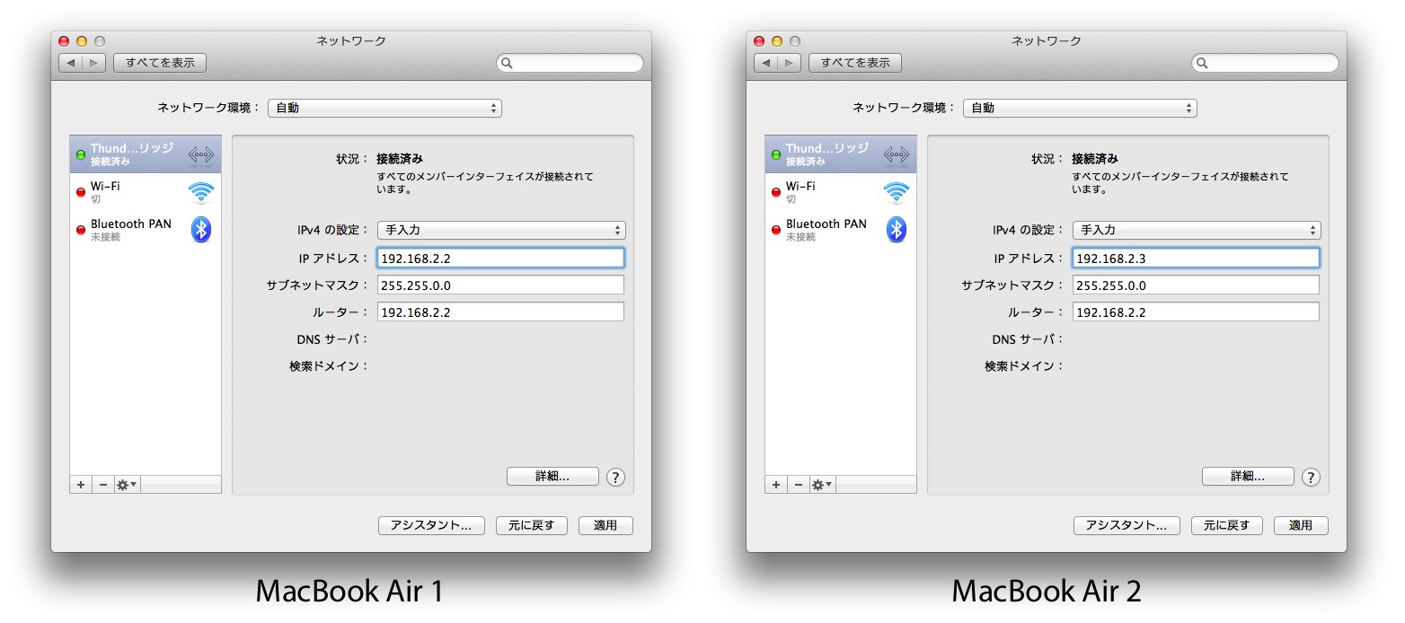Click 適用 button in MacBook Air 2
The width and height of the screenshot is (1405, 623).
pos(1301,526)
